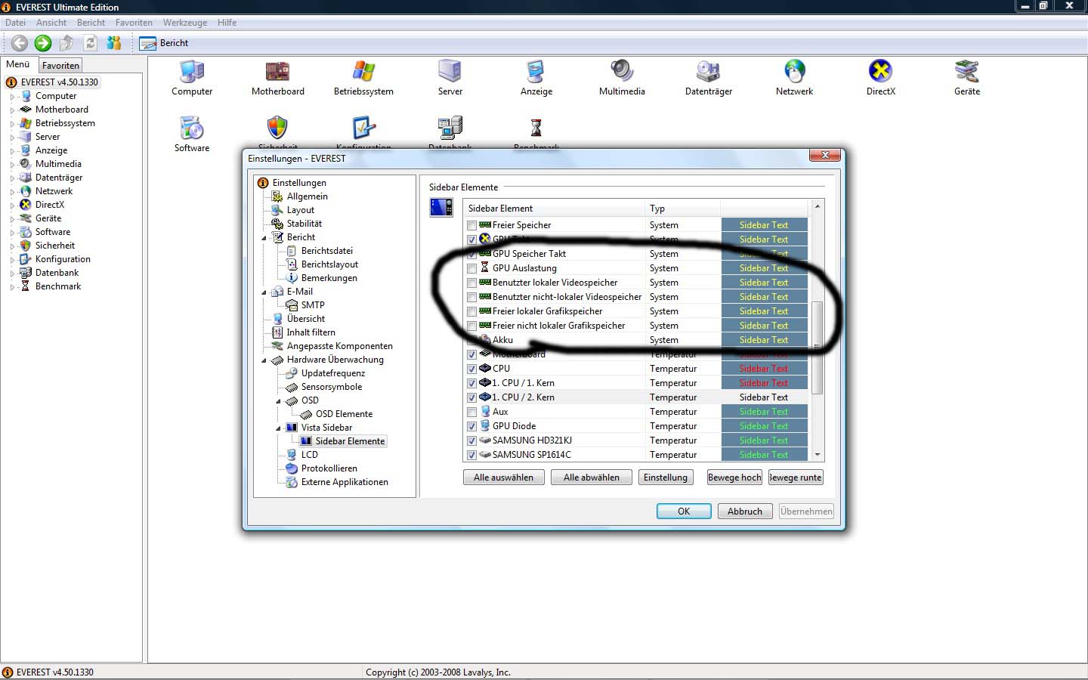Select Sensorsymbole in settings tree
The image size is (1088, 680).
pyautogui.click(x=332, y=387)
